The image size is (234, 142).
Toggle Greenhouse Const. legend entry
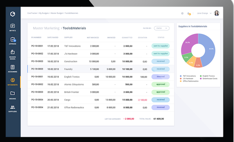(x=209, y=79)
